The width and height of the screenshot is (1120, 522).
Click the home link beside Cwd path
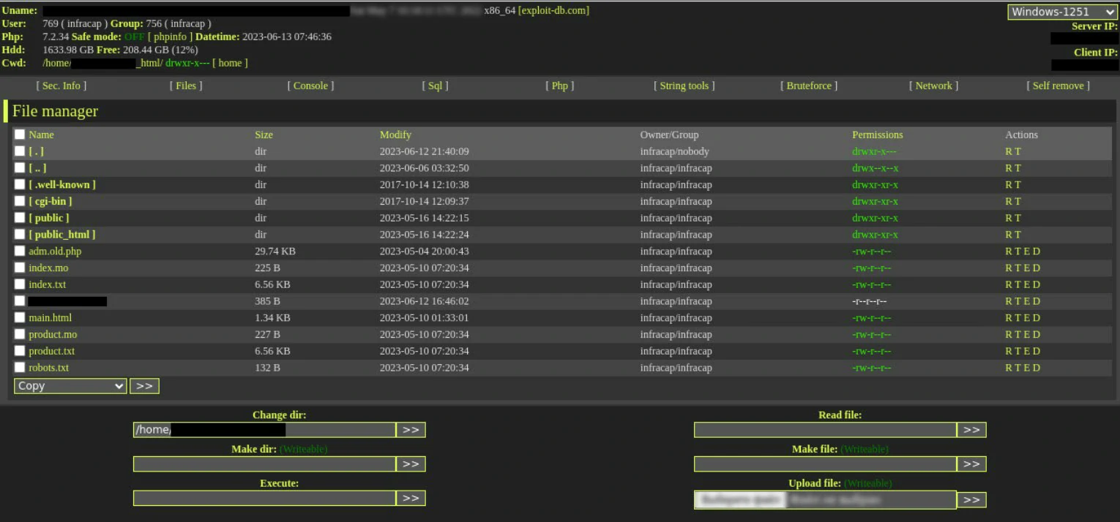(x=230, y=63)
